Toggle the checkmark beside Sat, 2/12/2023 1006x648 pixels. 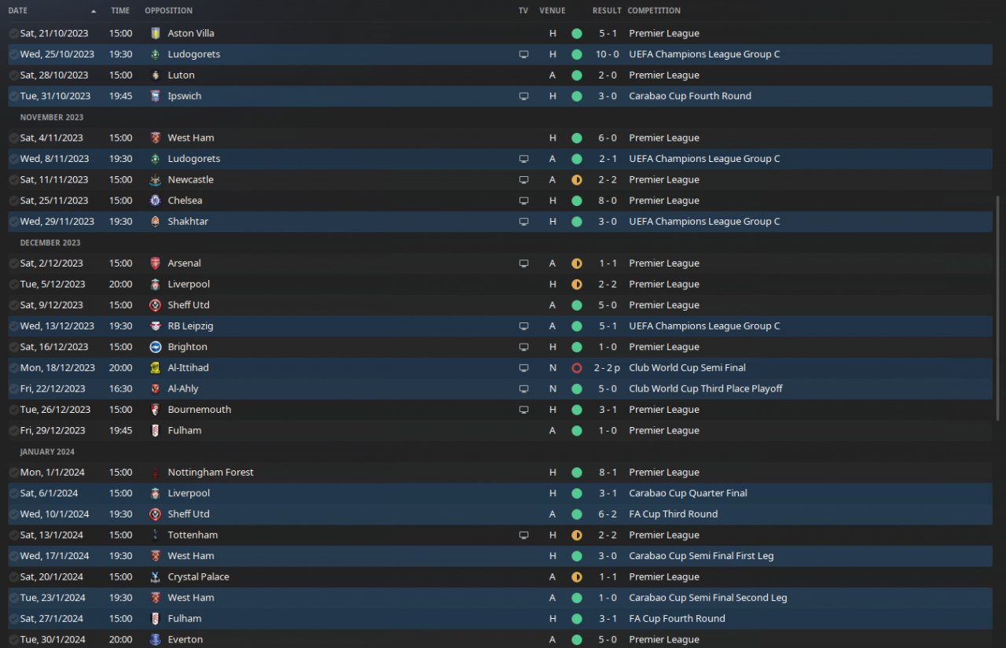[13, 263]
